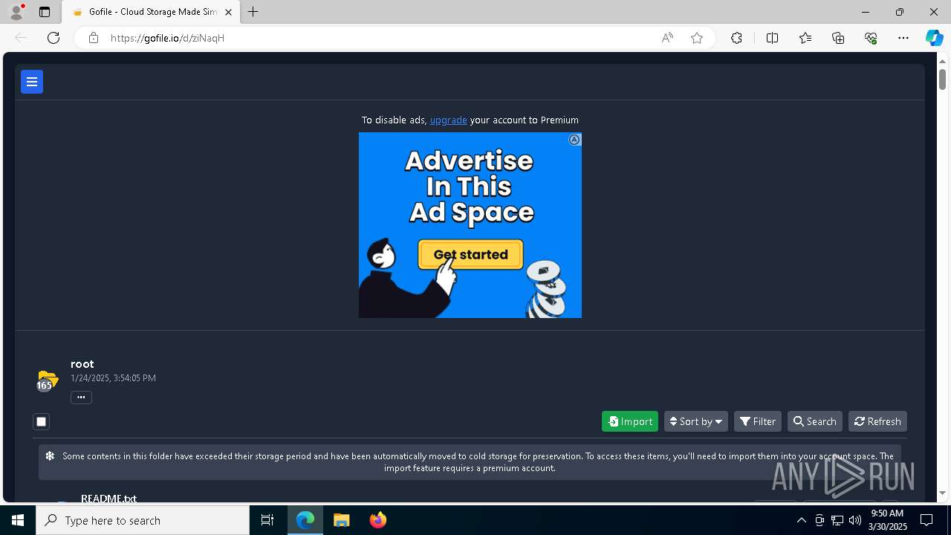Open the Filter option

758,421
